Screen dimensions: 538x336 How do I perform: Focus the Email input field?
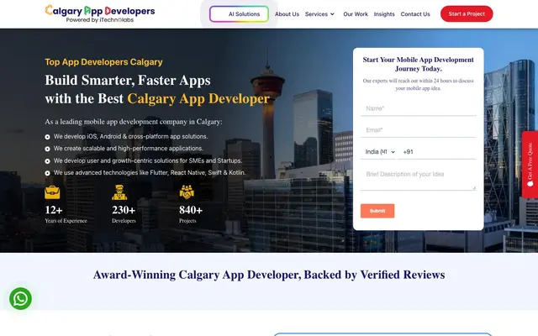(419, 130)
